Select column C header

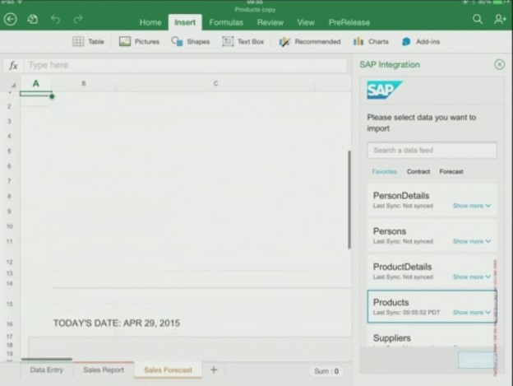pos(215,83)
